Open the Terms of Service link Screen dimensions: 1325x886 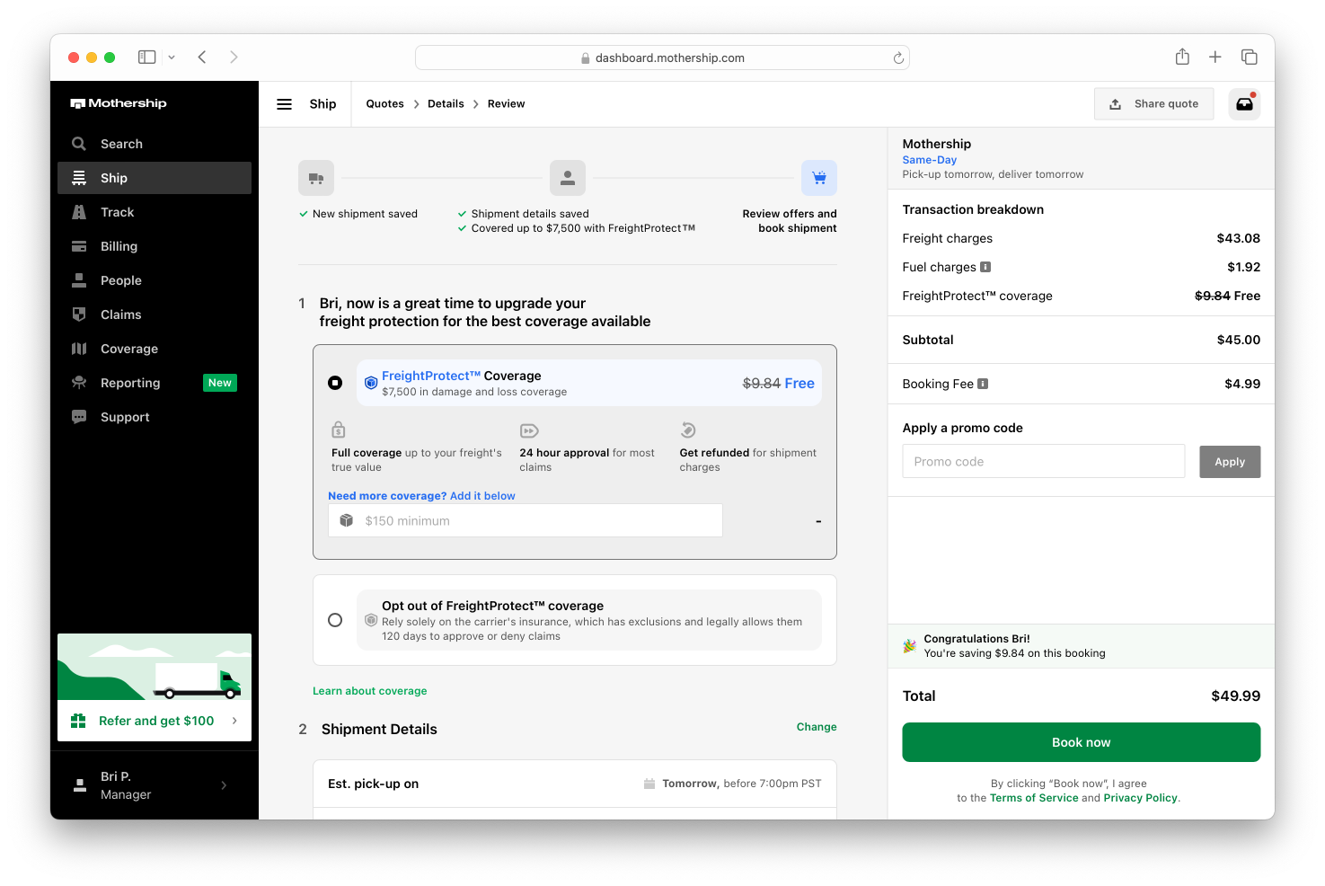tap(1034, 798)
